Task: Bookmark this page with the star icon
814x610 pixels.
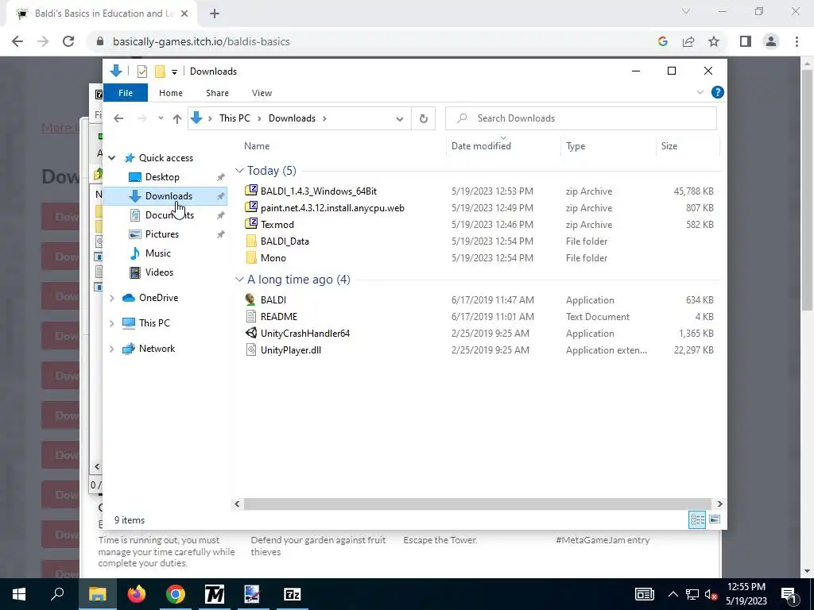Action: [714, 41]
